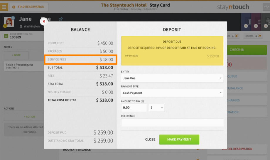Open the currency symbol dropdown
The image size is (270, 160).
coord(156,108)
